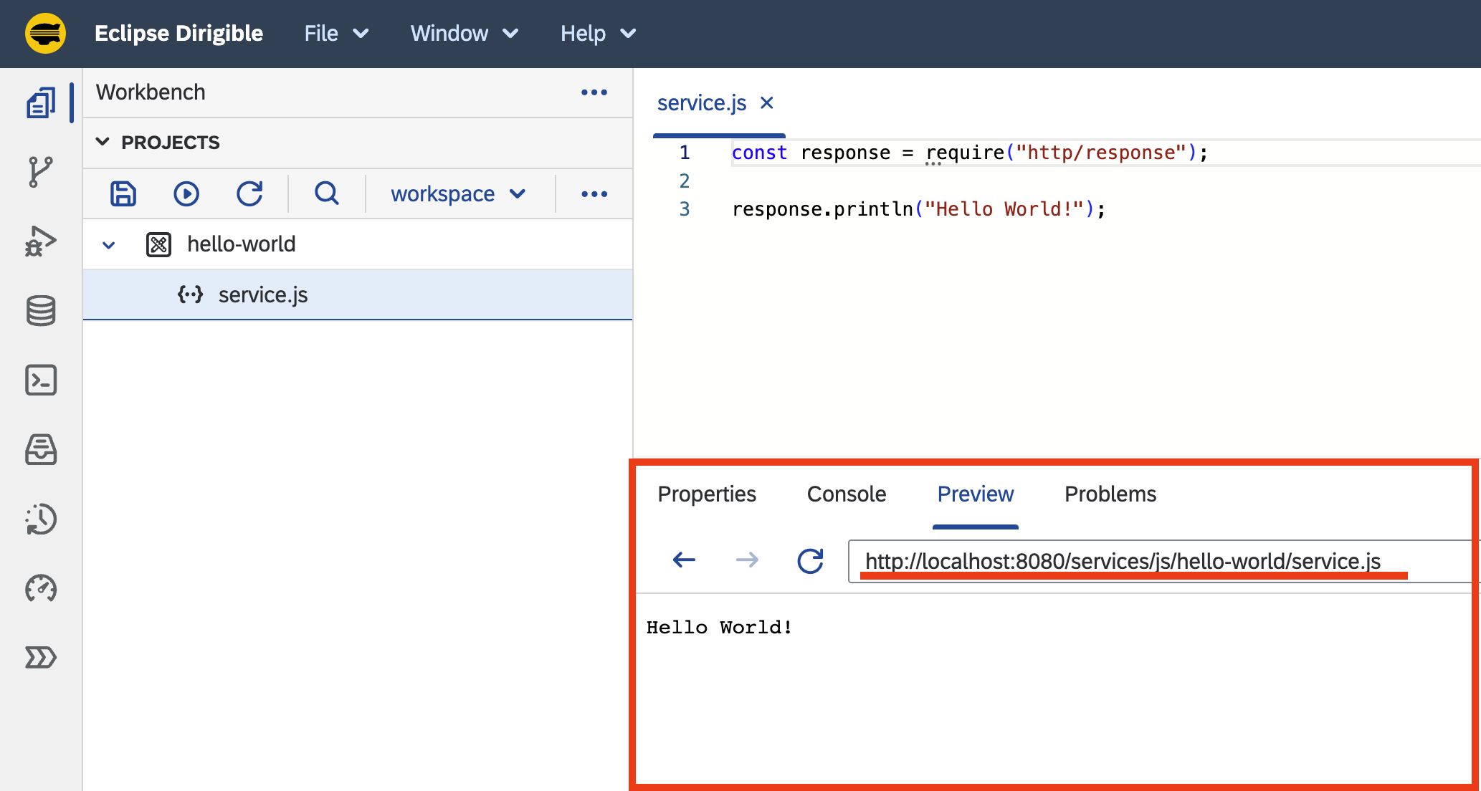1481x791 pixels.
Task: Open the Terminal perspective icon
Action: click(x=40, y=380)
